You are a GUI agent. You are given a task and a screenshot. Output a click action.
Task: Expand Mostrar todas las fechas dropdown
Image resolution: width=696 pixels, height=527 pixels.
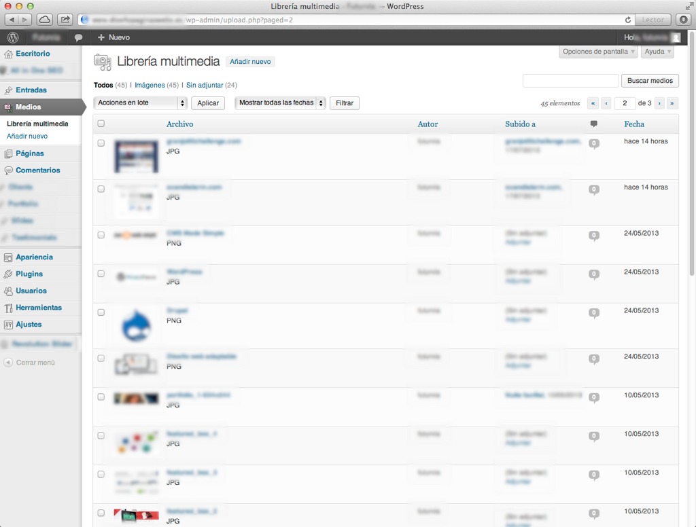[280, 103]
